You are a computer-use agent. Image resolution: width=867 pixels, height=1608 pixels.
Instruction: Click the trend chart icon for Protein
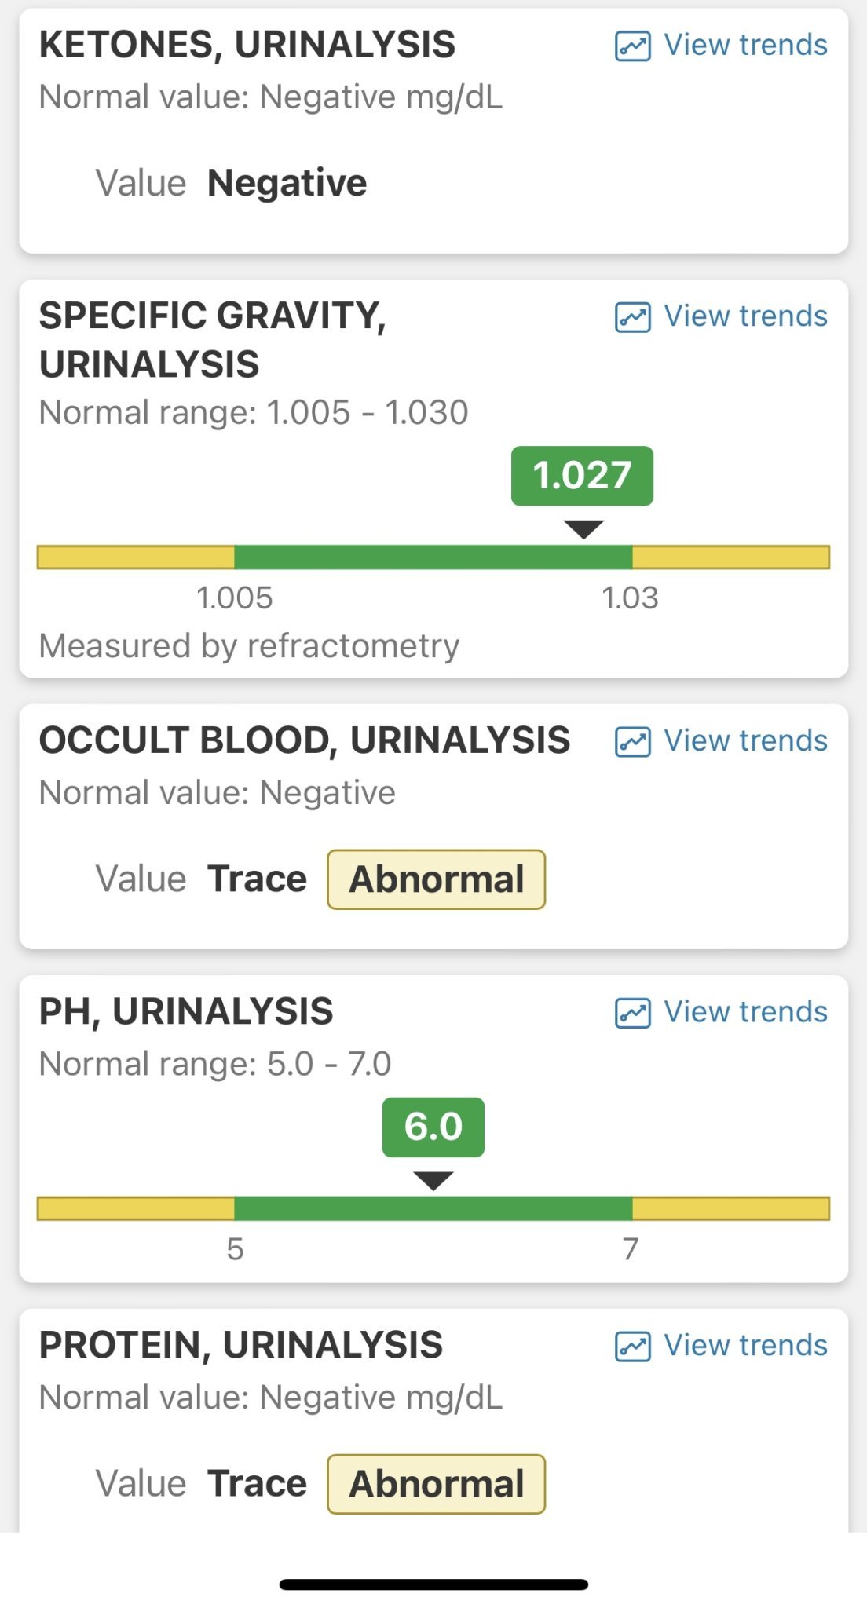coord(632,1347)
